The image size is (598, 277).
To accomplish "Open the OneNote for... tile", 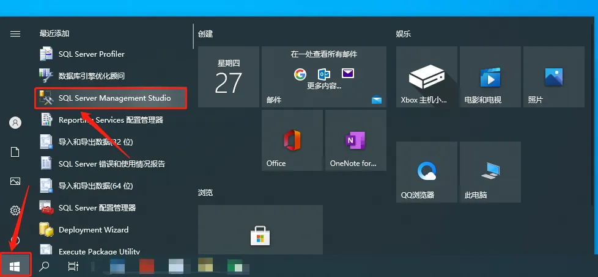I will pos(356,140).
